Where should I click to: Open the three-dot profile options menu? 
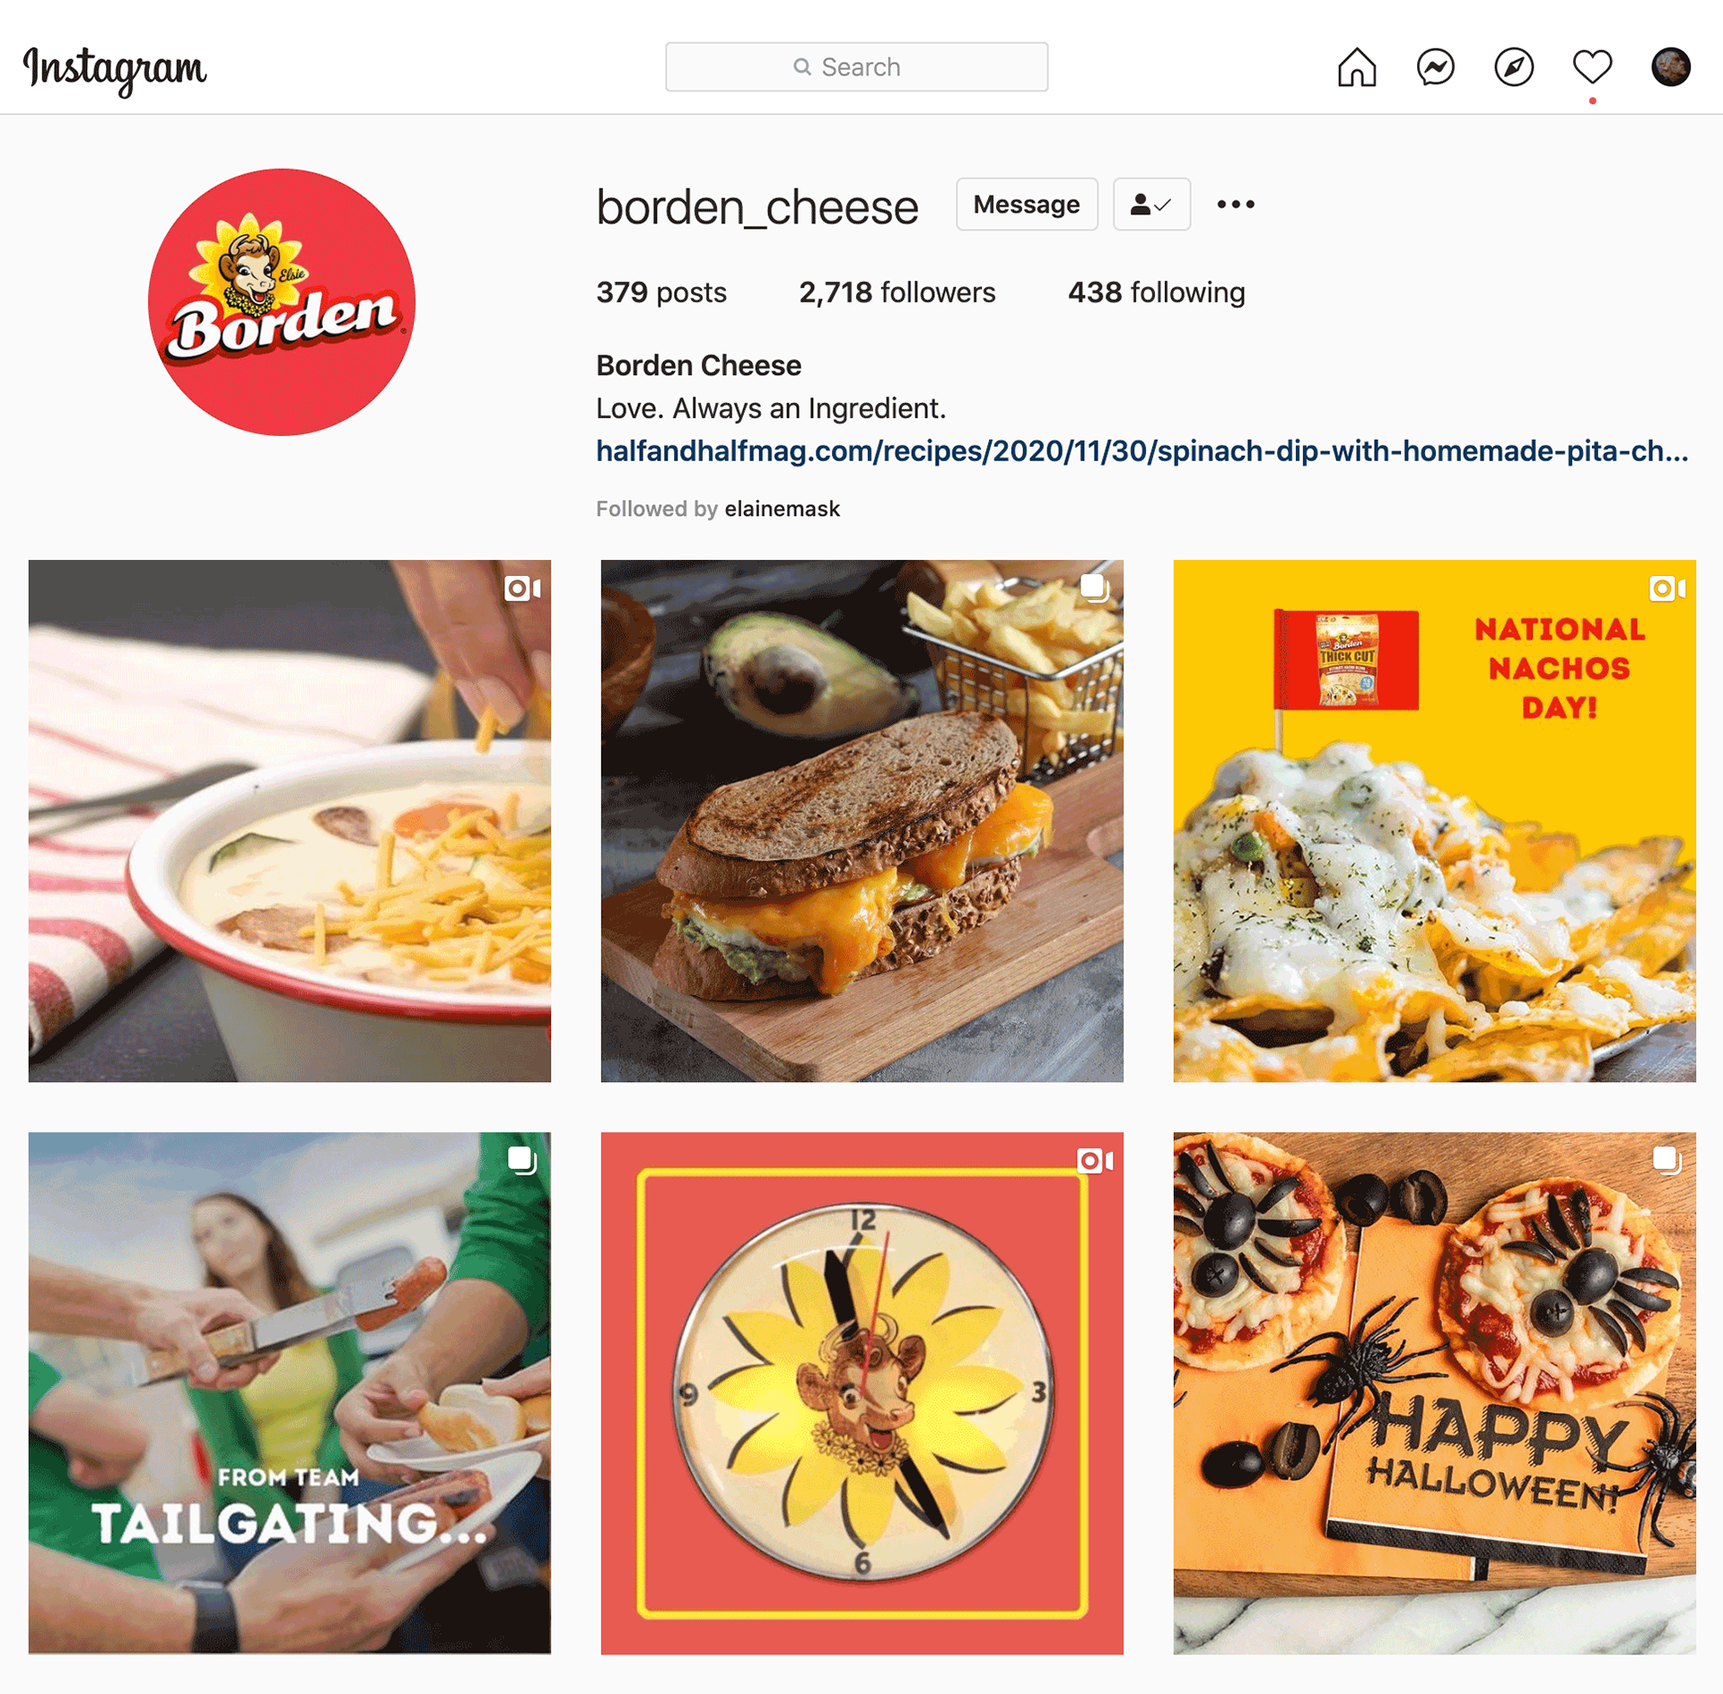pyautogui.click(x=1236, y=205)
